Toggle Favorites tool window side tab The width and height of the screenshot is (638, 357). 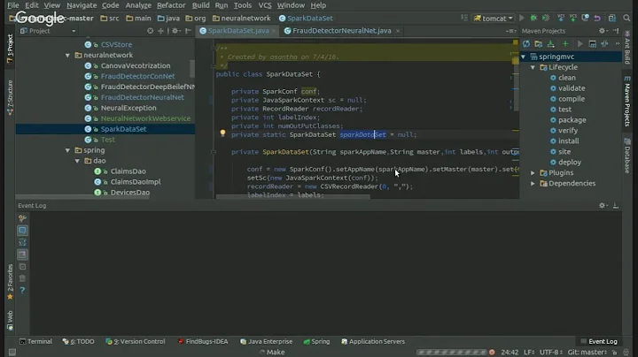(10, 282)
